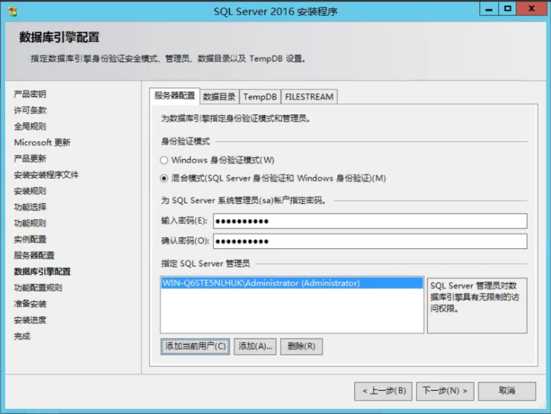The image size is (551, 414).
Task: Click 服务器配置 step in the left sidebar
Action: 34,256
